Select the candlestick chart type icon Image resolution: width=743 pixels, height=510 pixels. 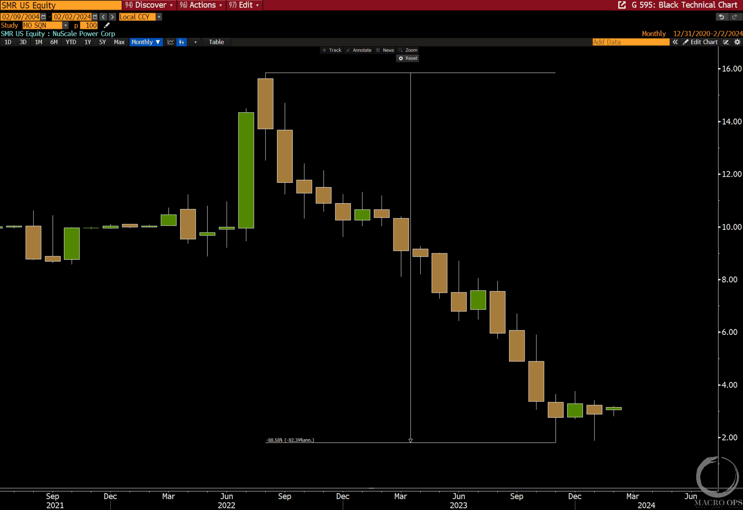pos(182,42)
